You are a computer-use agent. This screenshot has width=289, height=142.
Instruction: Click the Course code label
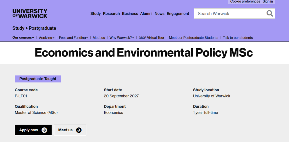coord(26,90)
